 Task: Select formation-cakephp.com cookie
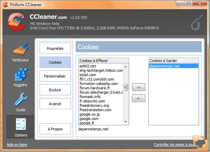(x=98, y=84)
